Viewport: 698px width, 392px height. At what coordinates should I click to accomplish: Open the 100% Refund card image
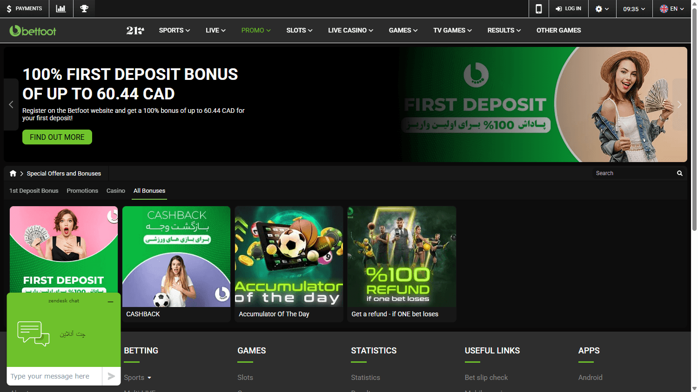pyautogui.click(x=402, y=256)
